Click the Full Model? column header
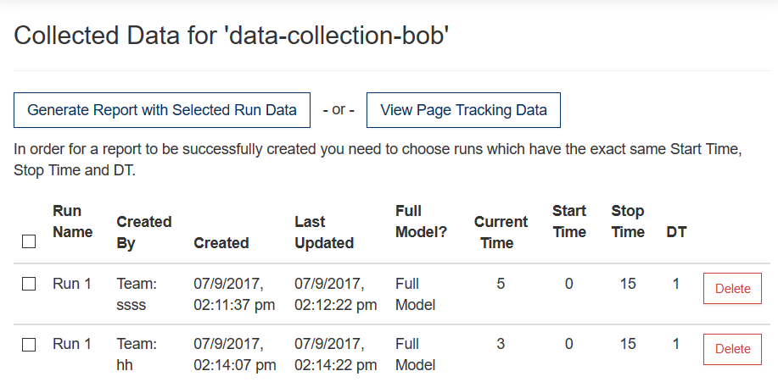 pos(421,221)
